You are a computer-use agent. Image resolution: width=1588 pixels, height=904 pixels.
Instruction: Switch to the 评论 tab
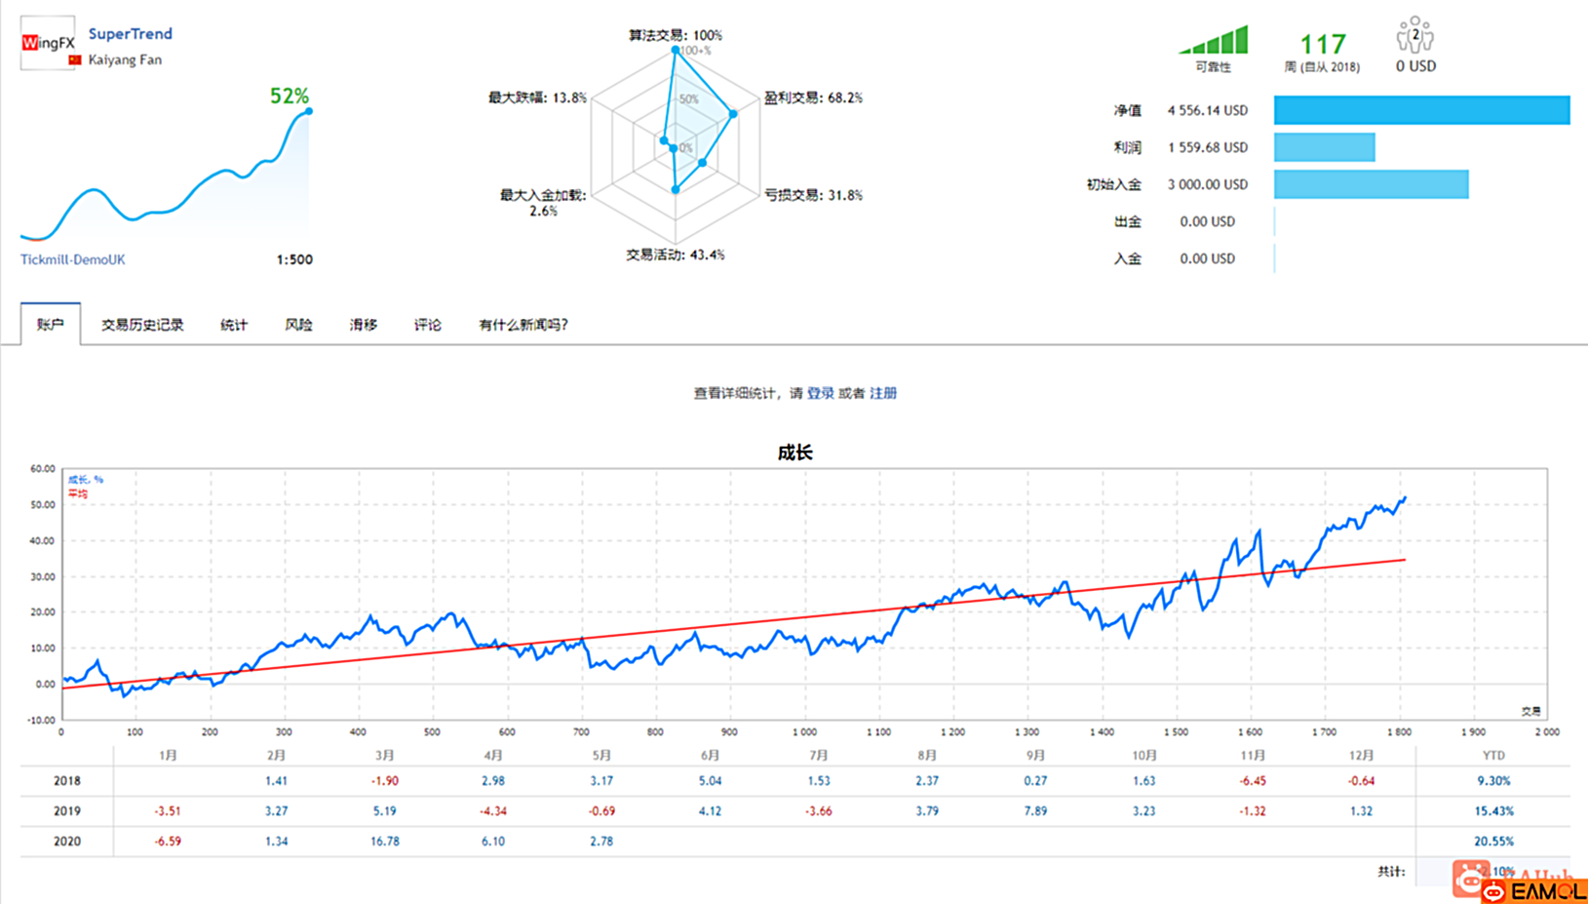coord(426,325)
